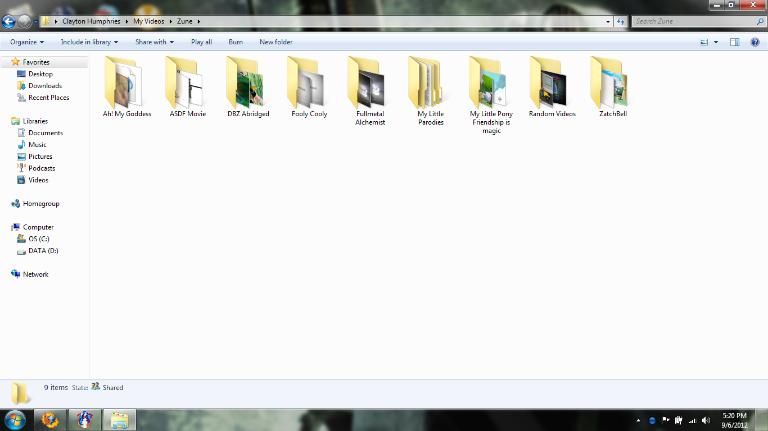The height and width of the screenshot is (431, 768).
Task: Select the Fooly Cooly folder
Action: (x=309, y=87)
